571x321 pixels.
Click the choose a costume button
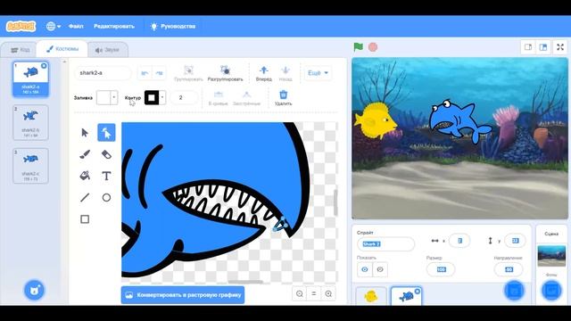tap(34, 290)
